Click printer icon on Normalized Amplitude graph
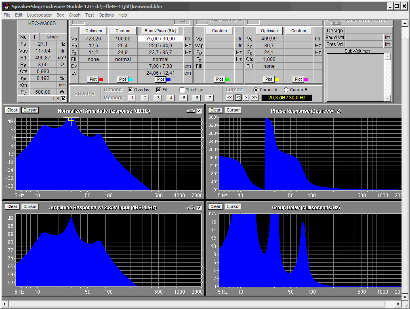 [x=190, y=111]
